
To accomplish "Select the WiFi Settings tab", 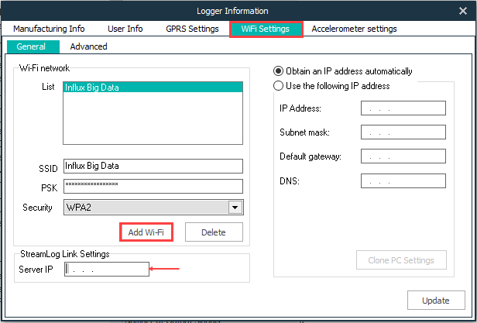I will 266,29.
